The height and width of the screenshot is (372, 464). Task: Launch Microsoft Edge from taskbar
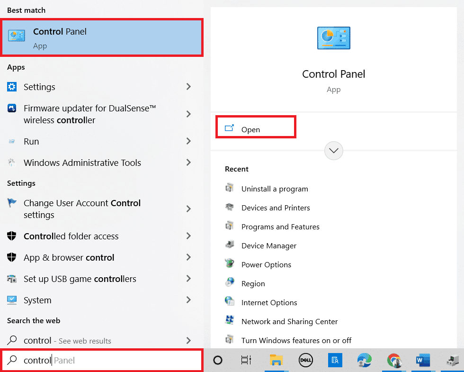[365, 360]
